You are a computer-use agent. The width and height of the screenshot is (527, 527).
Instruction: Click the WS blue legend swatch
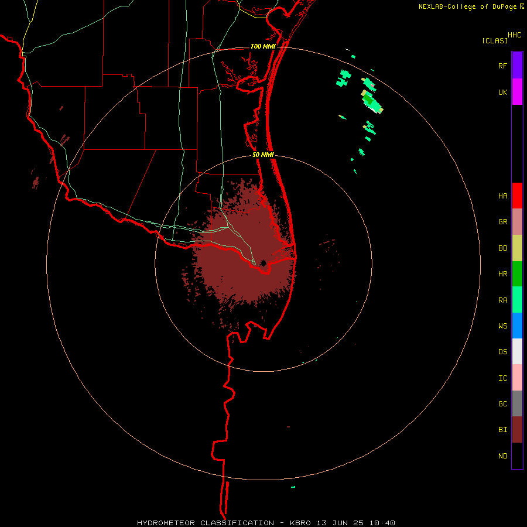(x=517, y=326)
